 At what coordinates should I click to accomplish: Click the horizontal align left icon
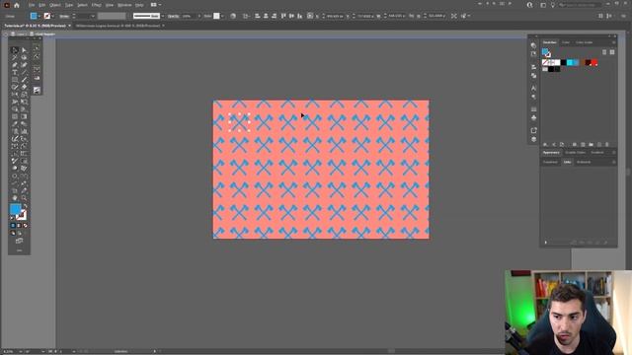[x=257, y=16]
